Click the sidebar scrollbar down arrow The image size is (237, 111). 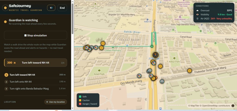pyautogui.click(x=73, y=108)
